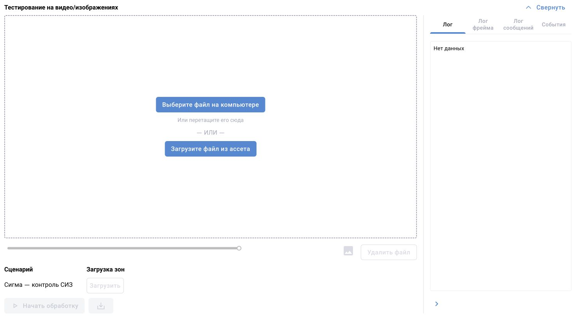Expand the right arrow below the log panel

pyautogui.click(x=437, y=304)
